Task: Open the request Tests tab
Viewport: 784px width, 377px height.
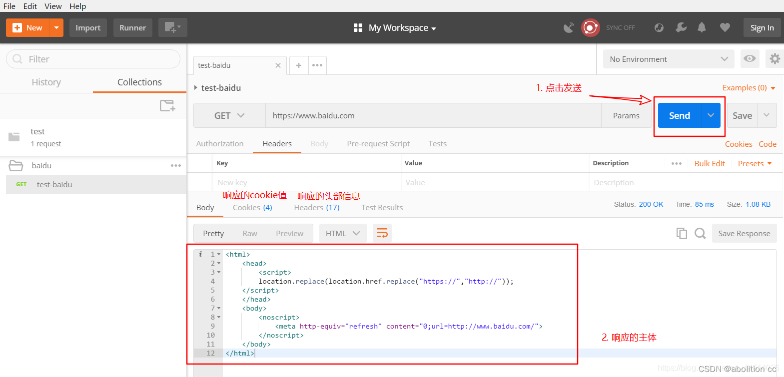Action: click(438, 144)
